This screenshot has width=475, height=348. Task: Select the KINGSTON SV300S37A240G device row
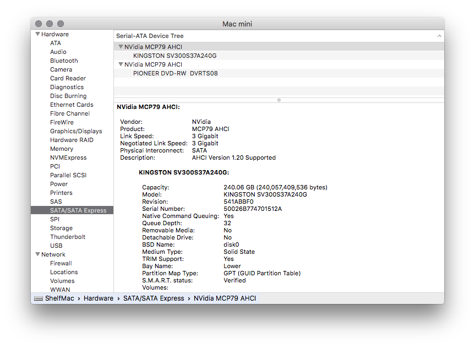279,56
